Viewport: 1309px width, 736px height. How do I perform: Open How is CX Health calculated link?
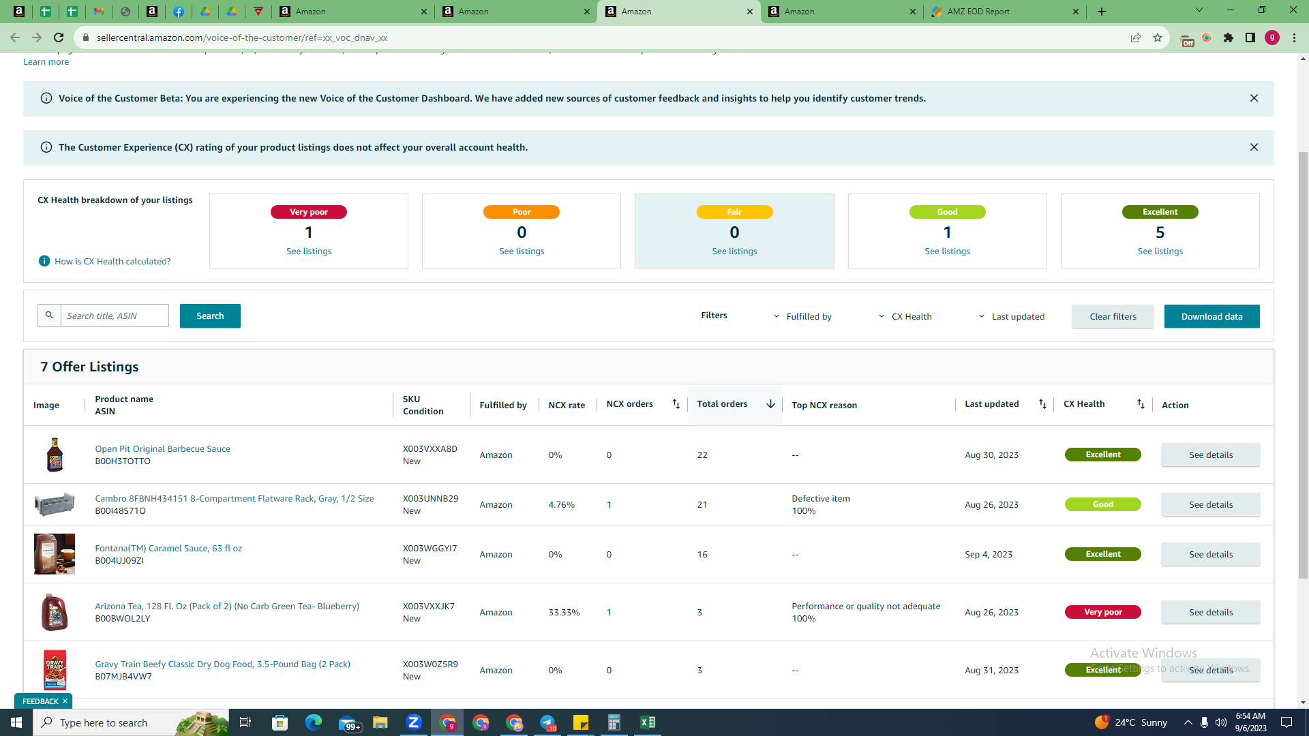(x=112, y=261)
